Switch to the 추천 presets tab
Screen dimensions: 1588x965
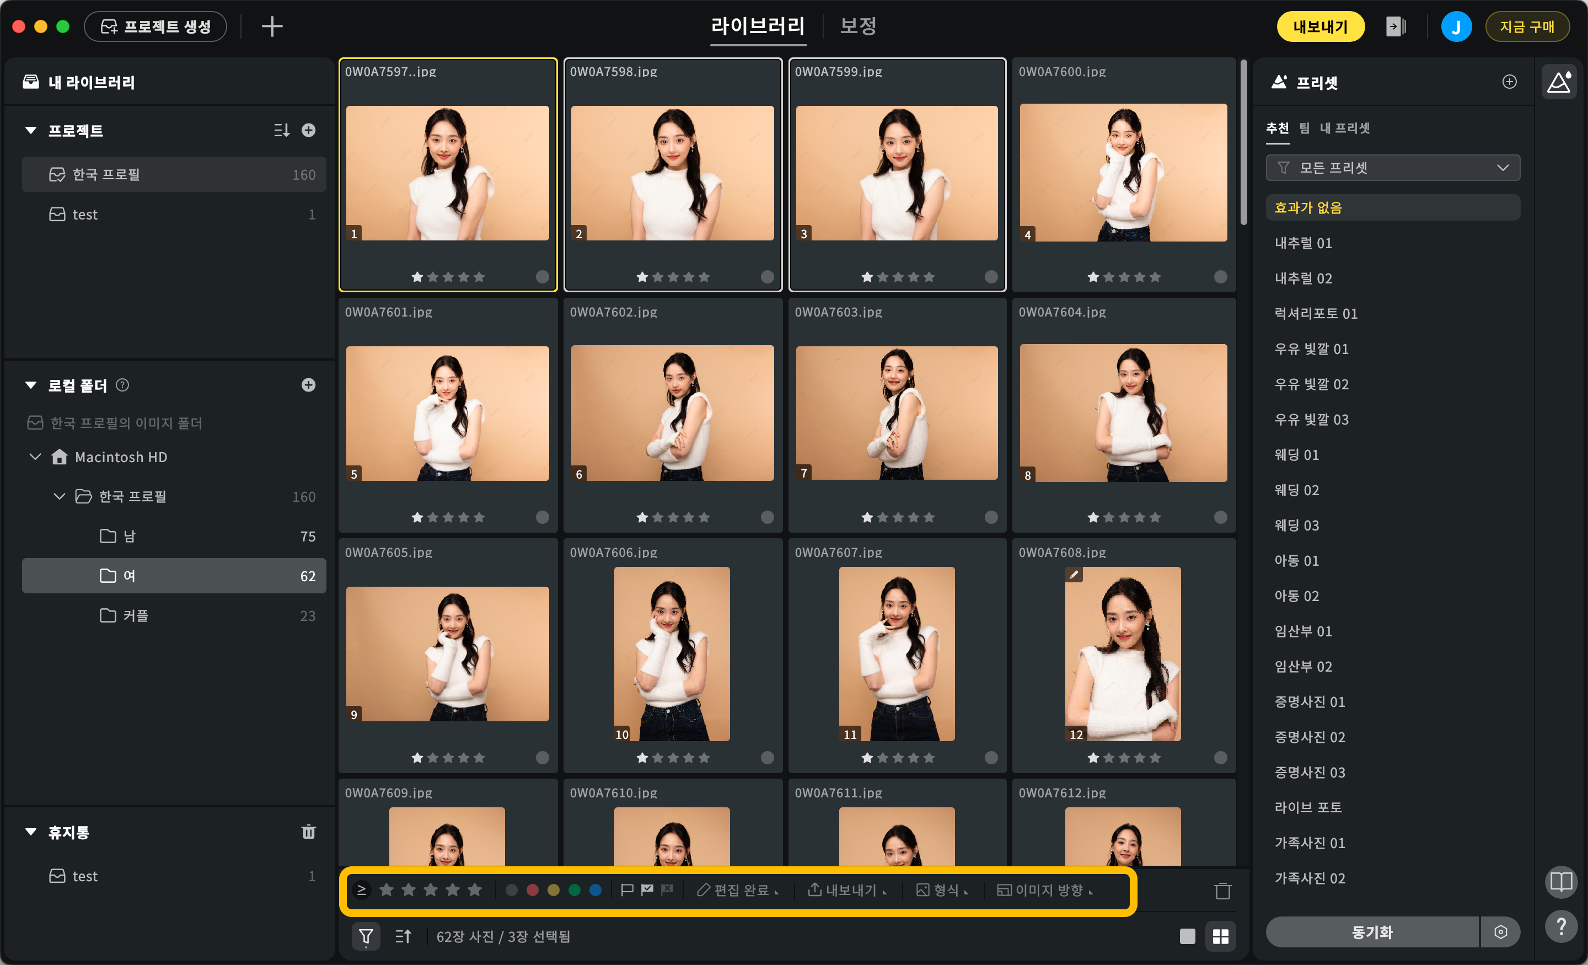click(x=1278, y=127)
